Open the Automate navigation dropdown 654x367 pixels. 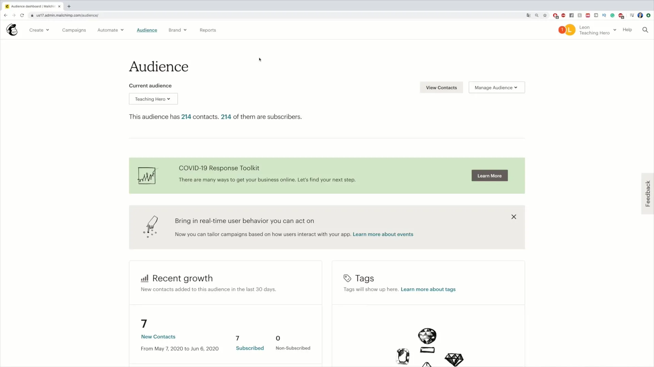click(x=110, y=30)
